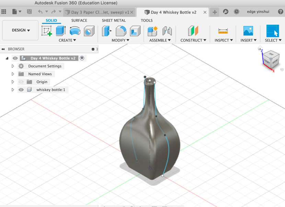Screen dimensions: 285x207
Task: Click the Inspect measure icon
Action: pyautogui.click(x=223, y=31)
